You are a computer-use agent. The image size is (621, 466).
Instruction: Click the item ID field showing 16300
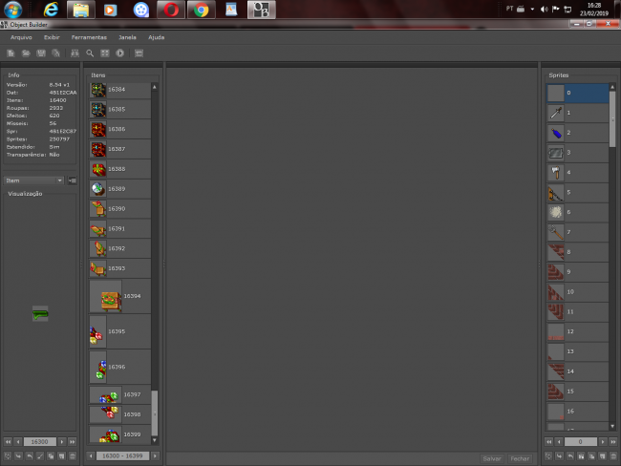click(x=39, y=441)
